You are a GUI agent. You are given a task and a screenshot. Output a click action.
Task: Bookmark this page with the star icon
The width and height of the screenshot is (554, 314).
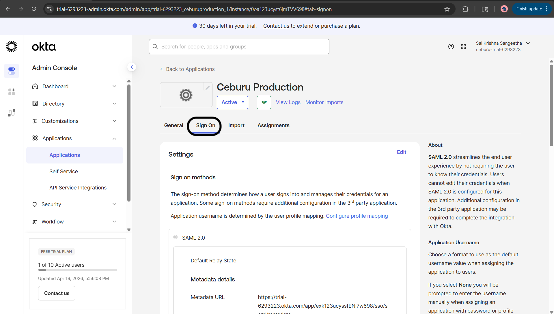pos(447,9)
